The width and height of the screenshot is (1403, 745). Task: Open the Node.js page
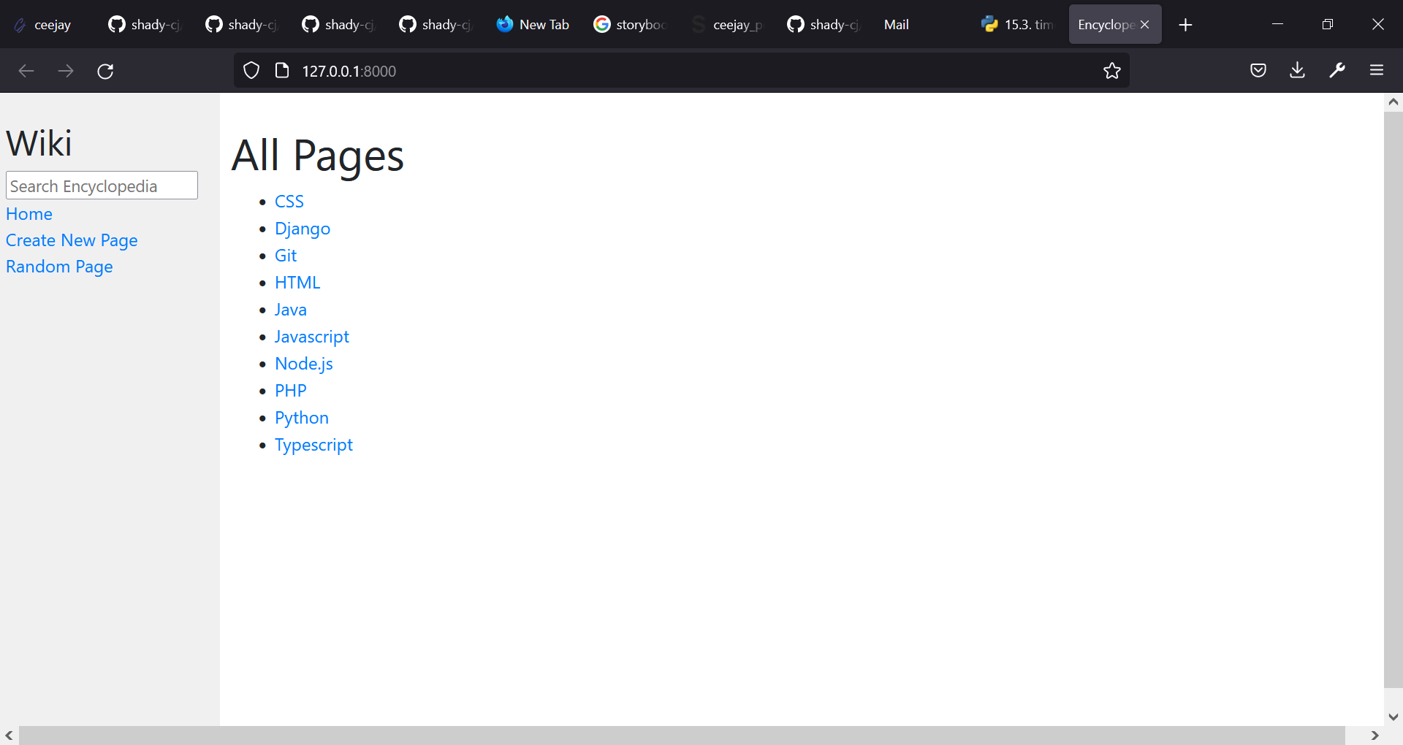pyautogui.click(x=304, y=364)
